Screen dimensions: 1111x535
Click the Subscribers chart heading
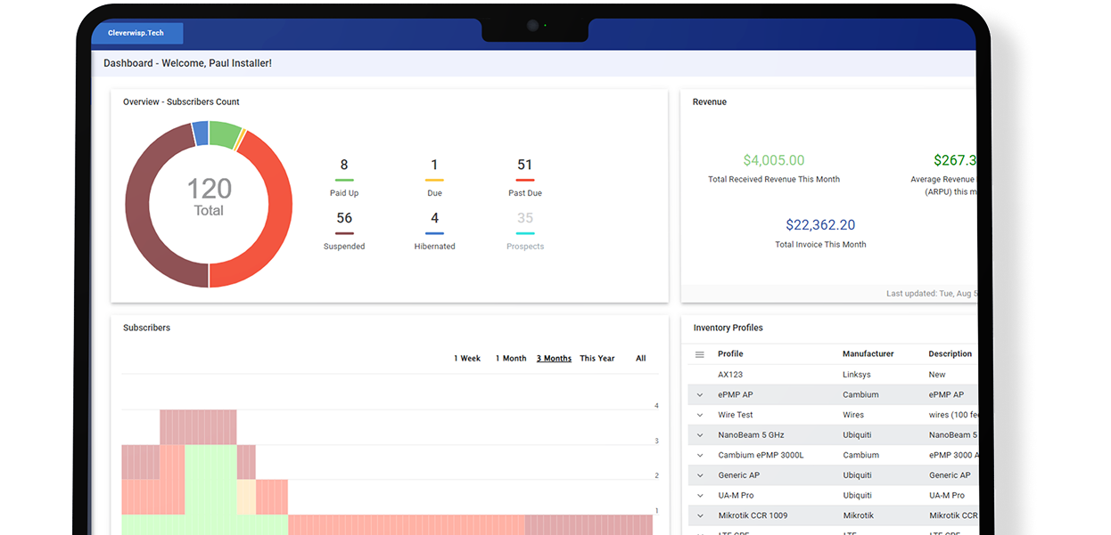[x=146, y=328]
